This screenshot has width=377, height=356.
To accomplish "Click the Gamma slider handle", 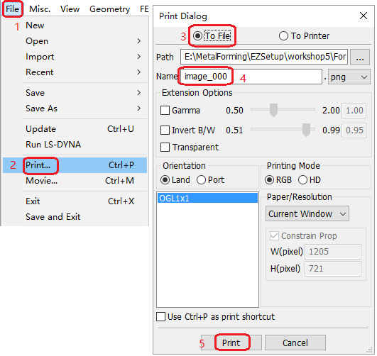I will (x=273, y=110).
